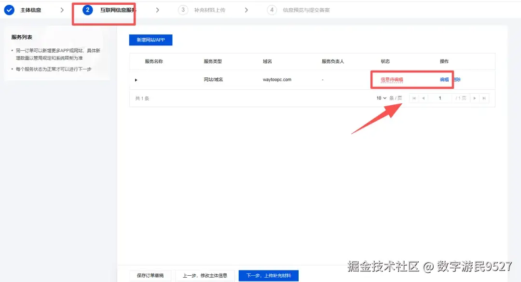
Task: Expand the waytoopc.com service row details
Action: coord(137,79)
